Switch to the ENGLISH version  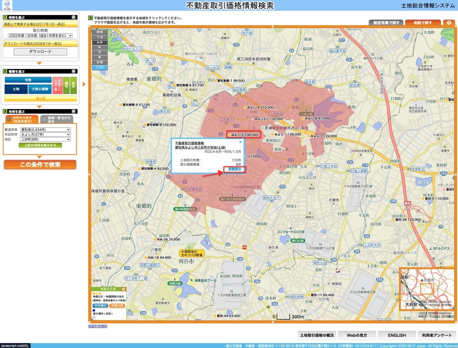coord(397,335)
